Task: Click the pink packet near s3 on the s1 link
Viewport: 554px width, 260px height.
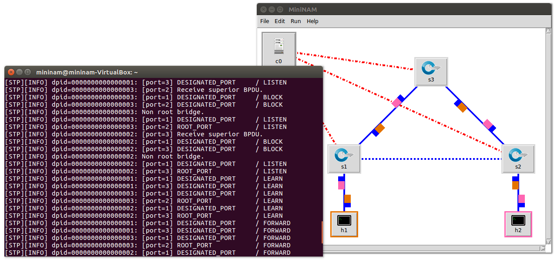Action: (396, 103)
